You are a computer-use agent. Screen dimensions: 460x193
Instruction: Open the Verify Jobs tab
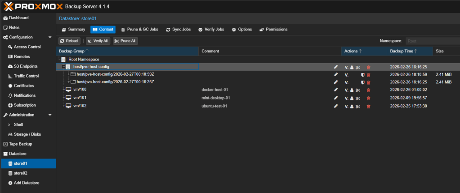tap(211, 30)
